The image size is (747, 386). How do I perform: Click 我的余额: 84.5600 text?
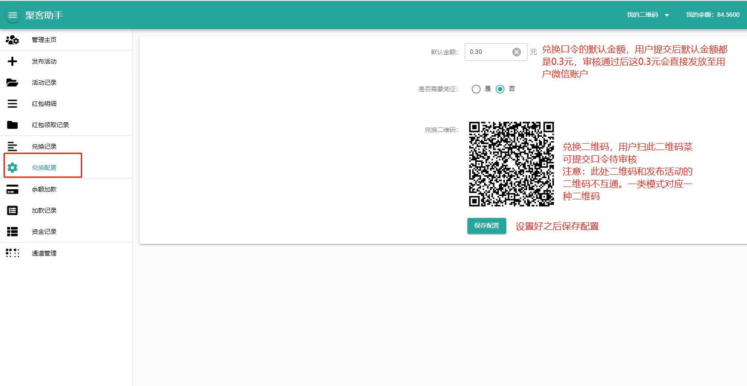713,15
